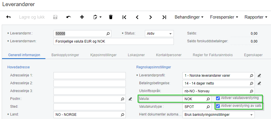This screenshot has height=119, width=271.
Task: Open the Forespørsler menu
Action: coord(224,17)
